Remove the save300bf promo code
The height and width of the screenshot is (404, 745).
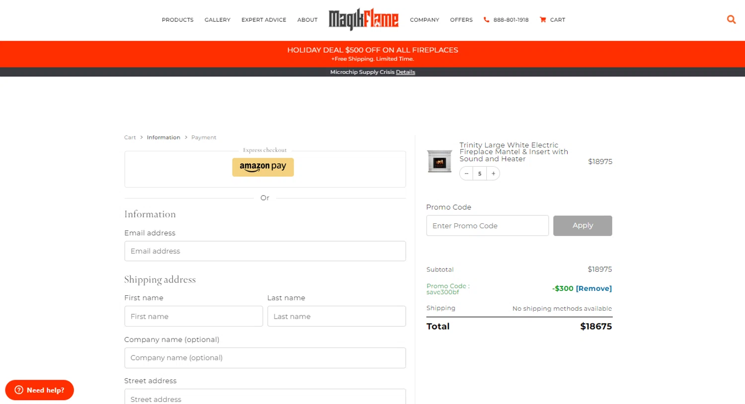(594, 288)
